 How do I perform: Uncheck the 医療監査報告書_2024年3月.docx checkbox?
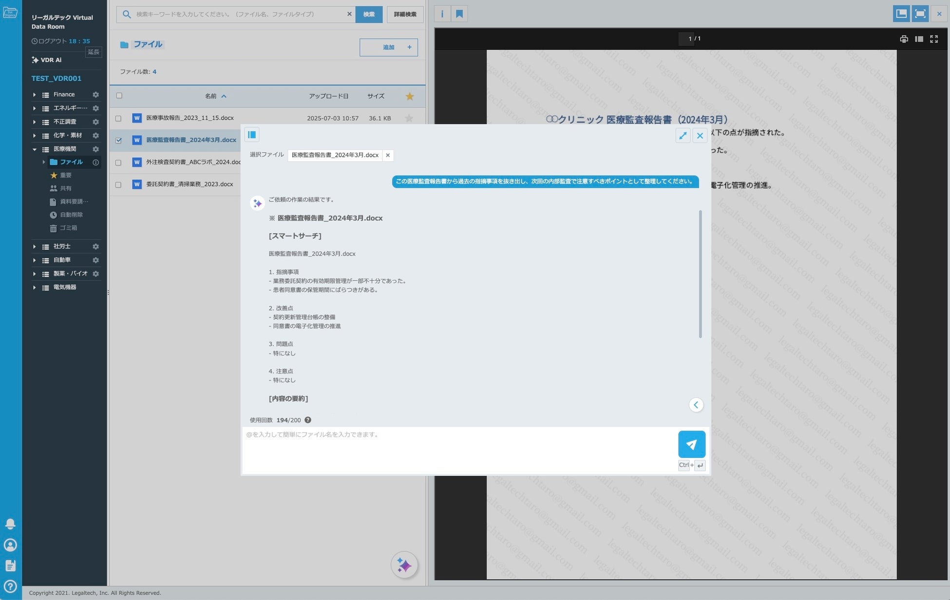118,140
